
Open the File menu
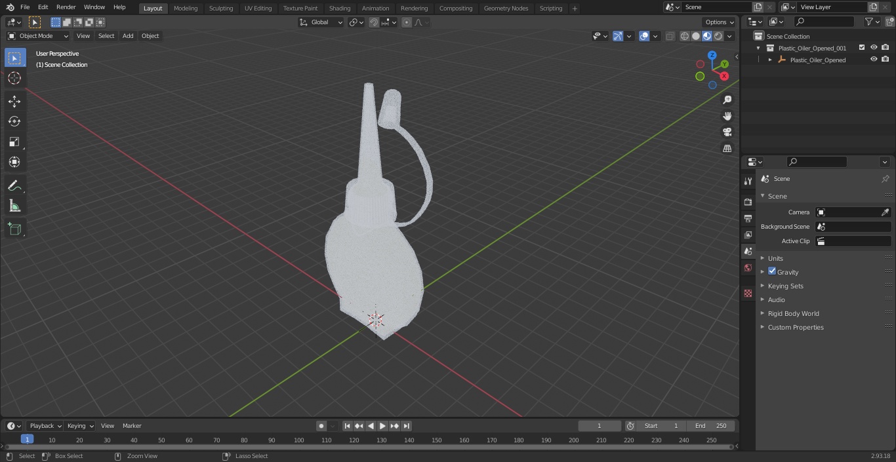pos(25,7)
